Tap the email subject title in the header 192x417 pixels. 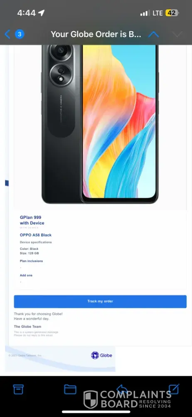tap(96, 34)
